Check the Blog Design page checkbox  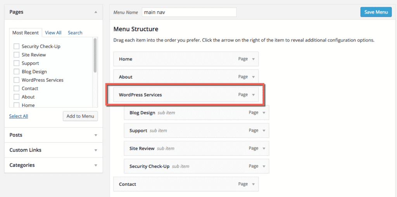pyautogui.click(x=16, y=72)
